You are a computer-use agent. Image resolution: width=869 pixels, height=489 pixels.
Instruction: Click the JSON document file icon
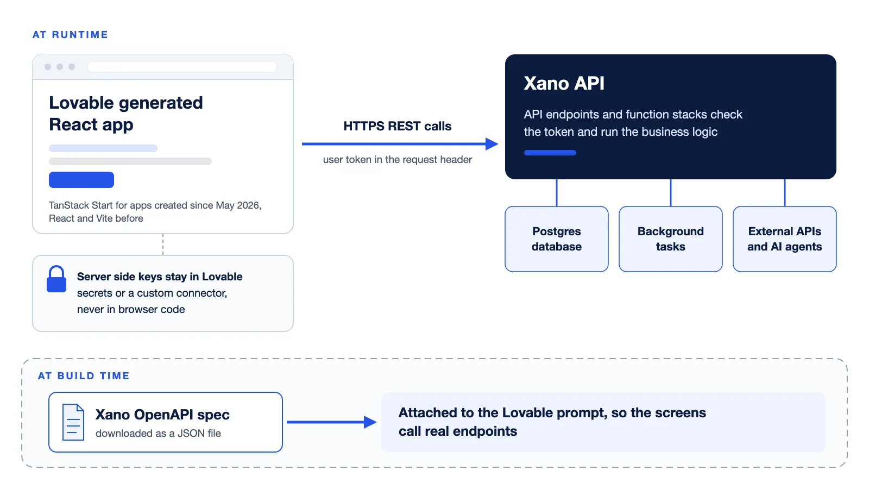[73, 422]
